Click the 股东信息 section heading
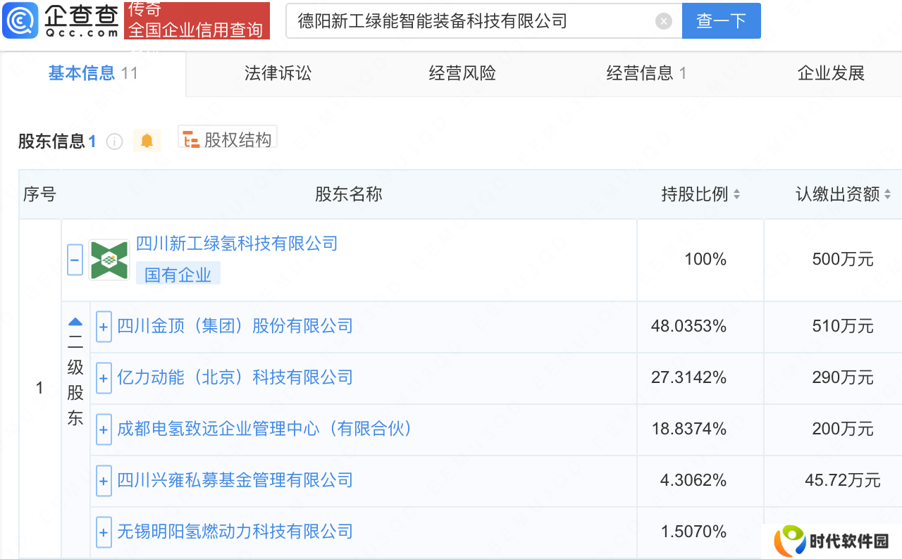 pos(51,142)
